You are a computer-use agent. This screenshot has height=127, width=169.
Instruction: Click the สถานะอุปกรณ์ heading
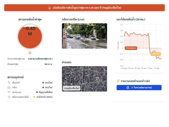pyautogui.click(x=16, y=77)
